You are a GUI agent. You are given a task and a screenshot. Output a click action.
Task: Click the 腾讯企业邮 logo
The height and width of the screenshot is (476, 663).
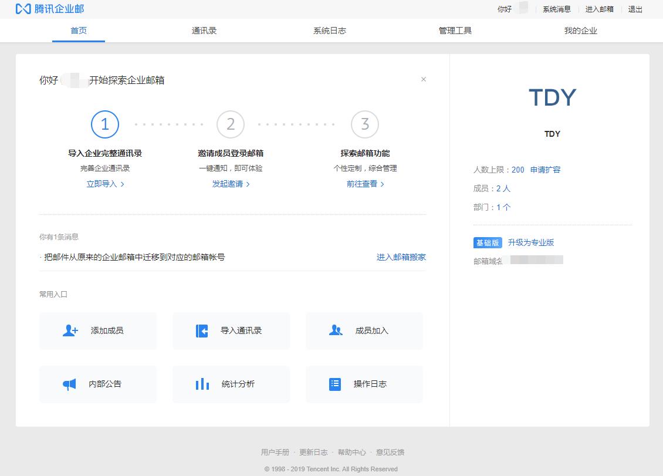click(x=50, y=9)
